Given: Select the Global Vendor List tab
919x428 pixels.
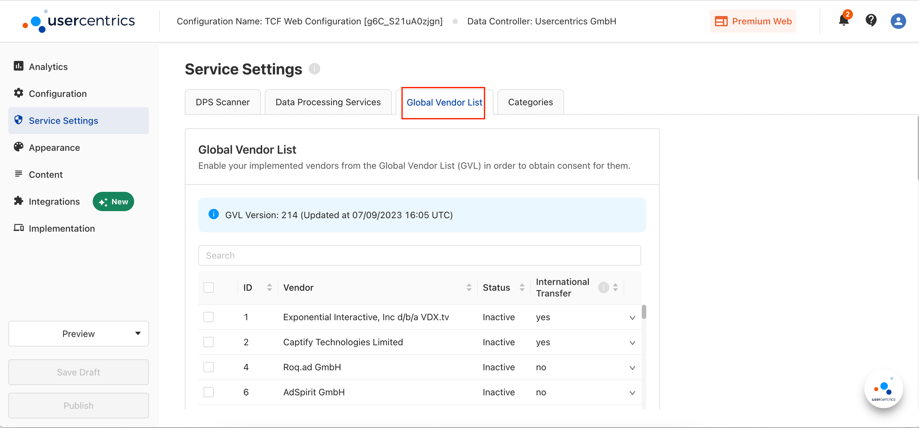Looking at the screenshot, I should click(x=444, y=102).
